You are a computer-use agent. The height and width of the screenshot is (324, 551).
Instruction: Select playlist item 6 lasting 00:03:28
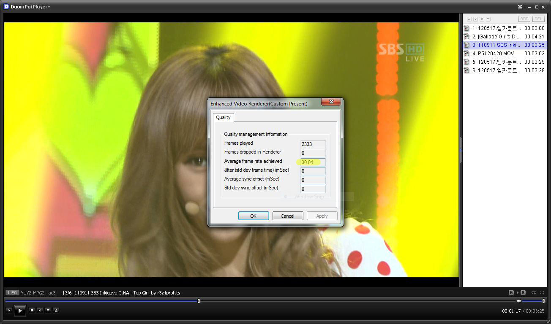[x=505, y=70]
